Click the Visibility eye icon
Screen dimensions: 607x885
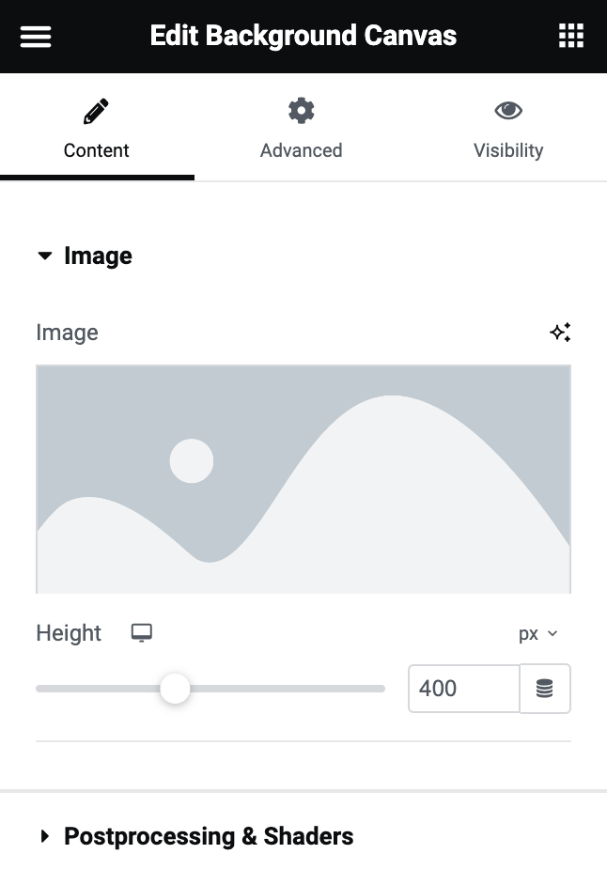508,110
